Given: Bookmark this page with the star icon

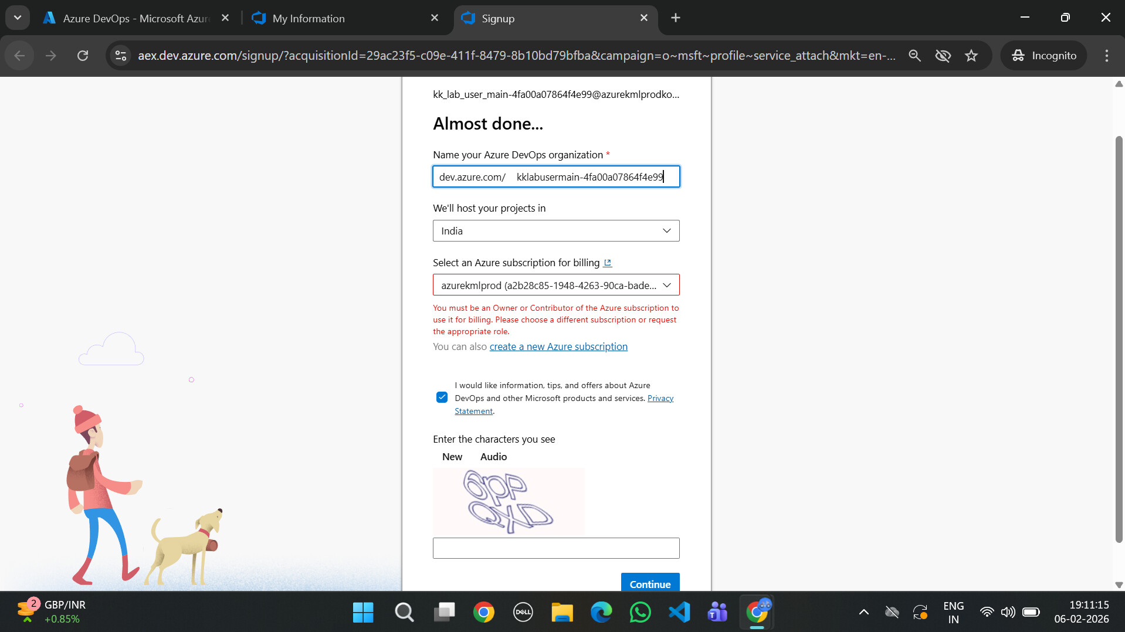Looking at the screenshot, I should 971,56.
